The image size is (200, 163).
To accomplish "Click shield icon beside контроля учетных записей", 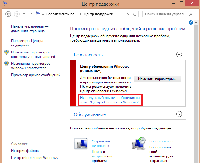I will click(7, 52).
